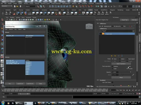Choose Add paint operation
141x105 pixels.
pos(127,66)
